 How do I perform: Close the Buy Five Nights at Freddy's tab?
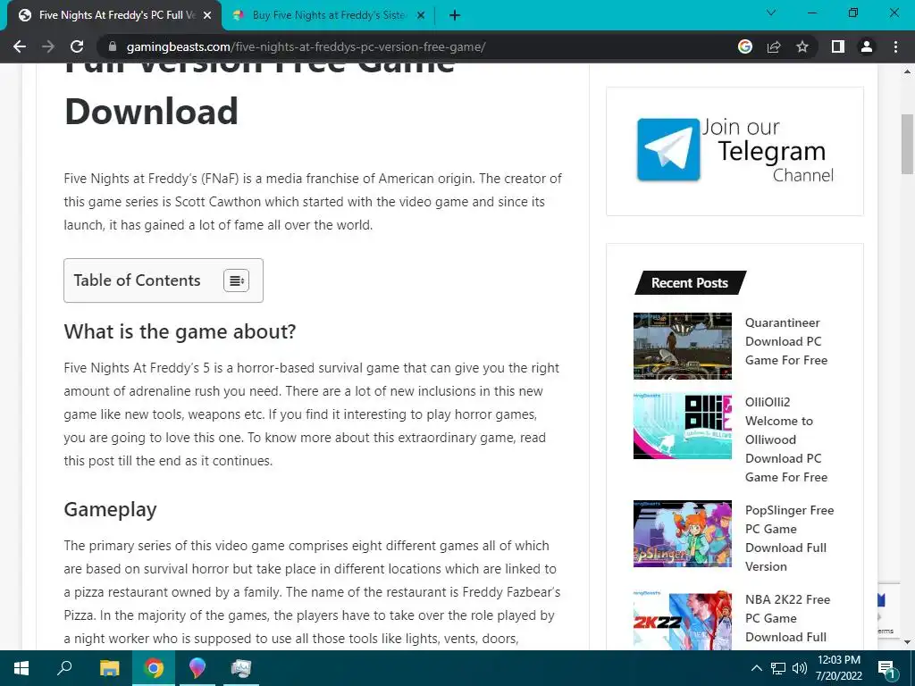pyautogui.click(x=421, y=15)
